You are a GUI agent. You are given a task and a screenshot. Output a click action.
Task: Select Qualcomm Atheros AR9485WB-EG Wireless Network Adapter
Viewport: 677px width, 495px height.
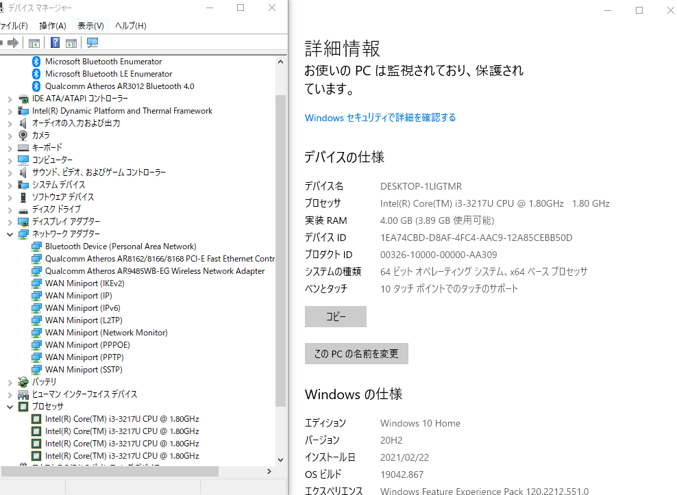tap(155, 271)
